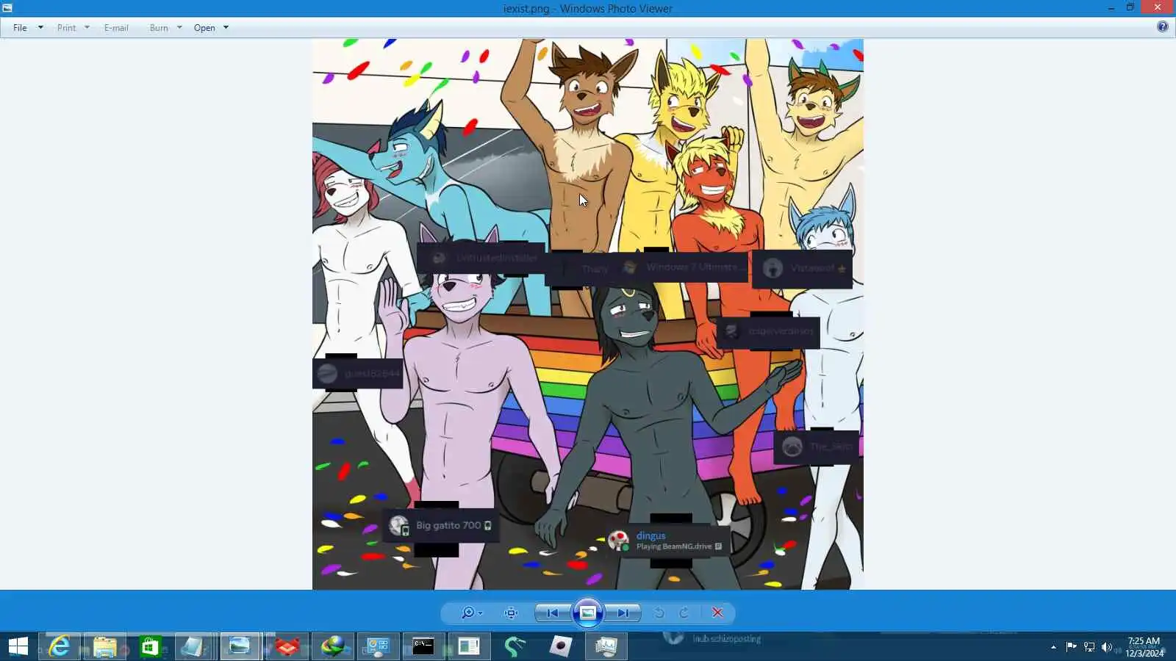
Task: Click the displayed iexist.png image
Action: point(588,314)
